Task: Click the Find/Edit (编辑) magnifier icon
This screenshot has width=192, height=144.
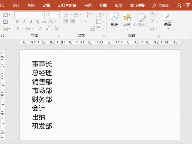Action: click(167, 16)
